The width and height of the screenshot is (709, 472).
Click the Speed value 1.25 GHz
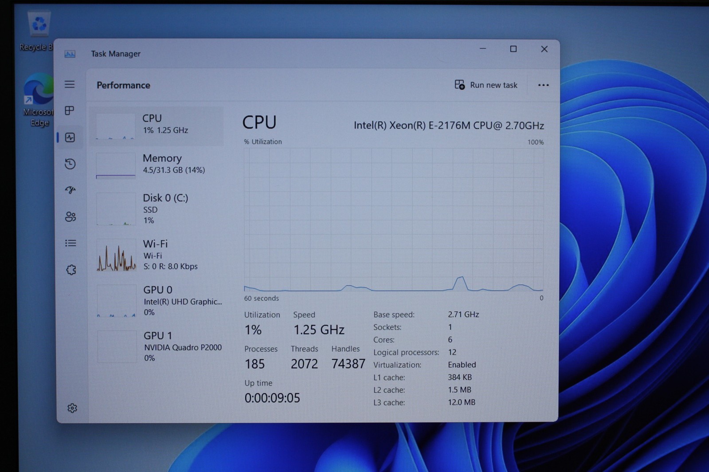[x=319, y=330]
